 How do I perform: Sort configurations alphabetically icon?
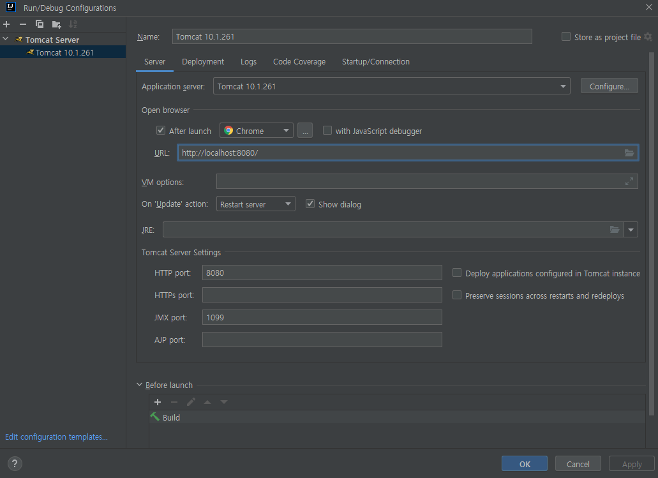point(73,24)
